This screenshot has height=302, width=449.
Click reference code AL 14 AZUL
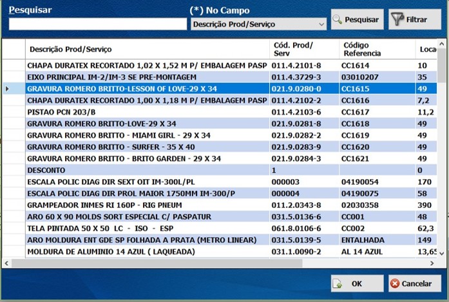[x=362, y=252]
